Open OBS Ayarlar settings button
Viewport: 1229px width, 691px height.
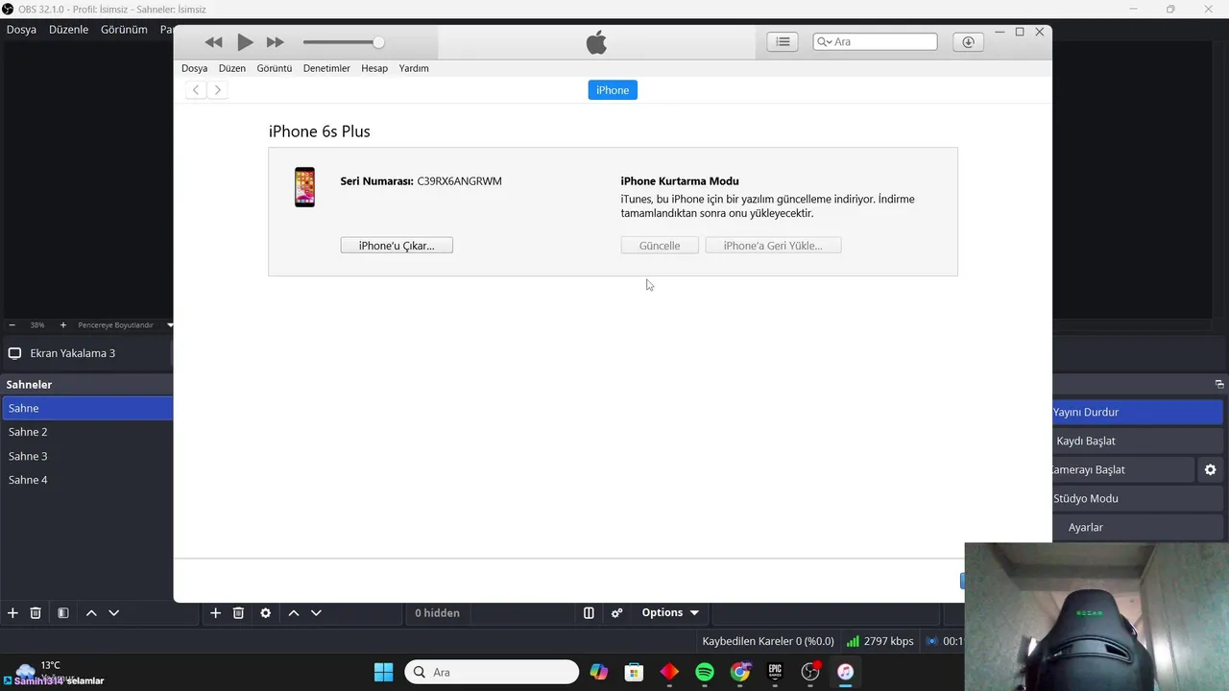pyautogui.click(x=1137, y=527)
